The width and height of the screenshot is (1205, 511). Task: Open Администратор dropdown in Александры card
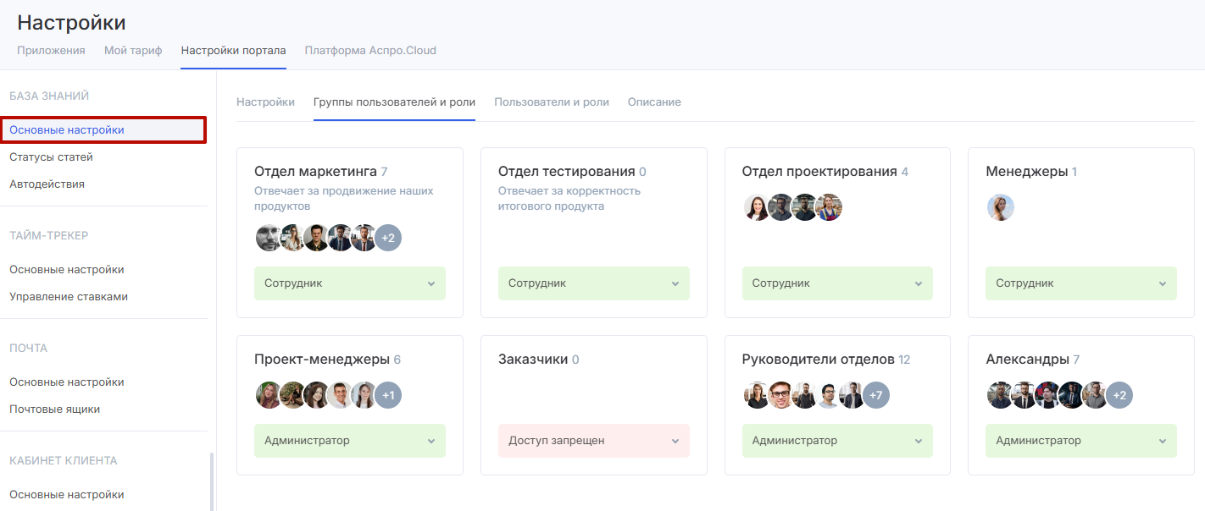(1080, 441)
